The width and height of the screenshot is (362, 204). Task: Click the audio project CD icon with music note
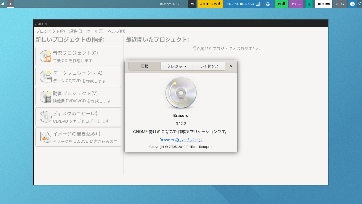[x=45, y=56]
